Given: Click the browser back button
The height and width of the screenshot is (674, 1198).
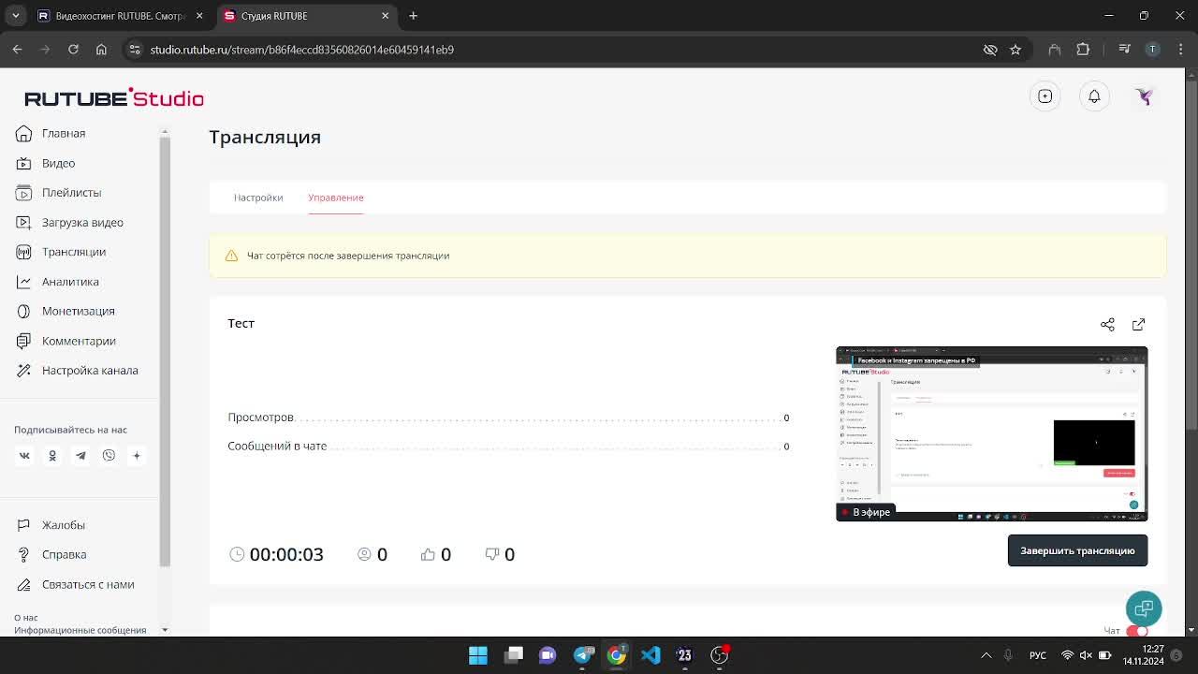Looking at the screenshot, I should tap(17, 50).
